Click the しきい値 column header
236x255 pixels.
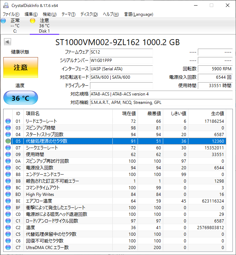176,114
